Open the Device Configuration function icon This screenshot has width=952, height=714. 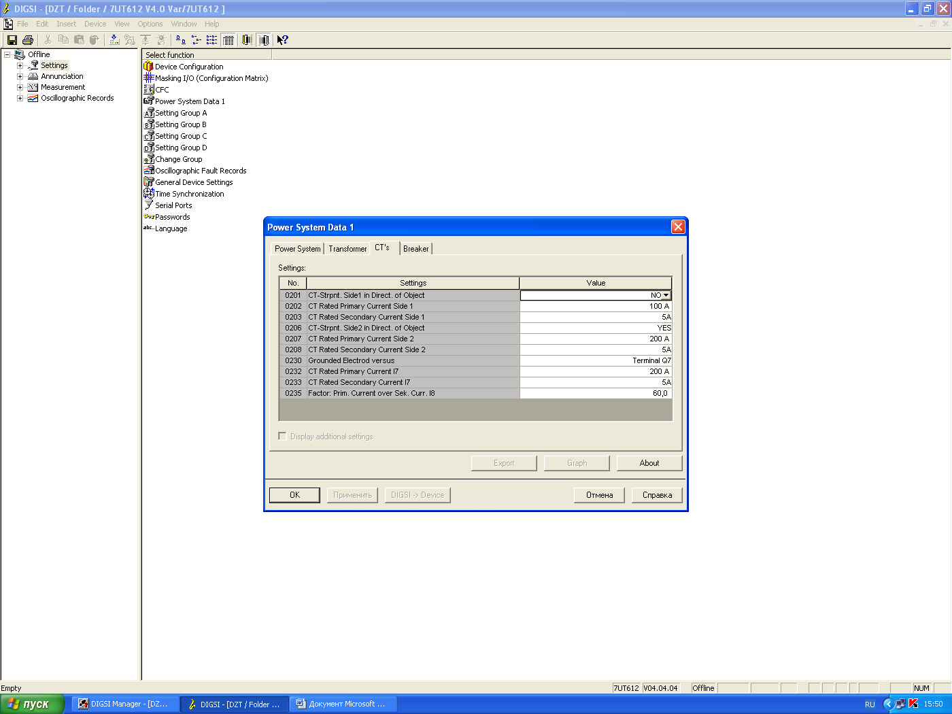coord(148,67)
